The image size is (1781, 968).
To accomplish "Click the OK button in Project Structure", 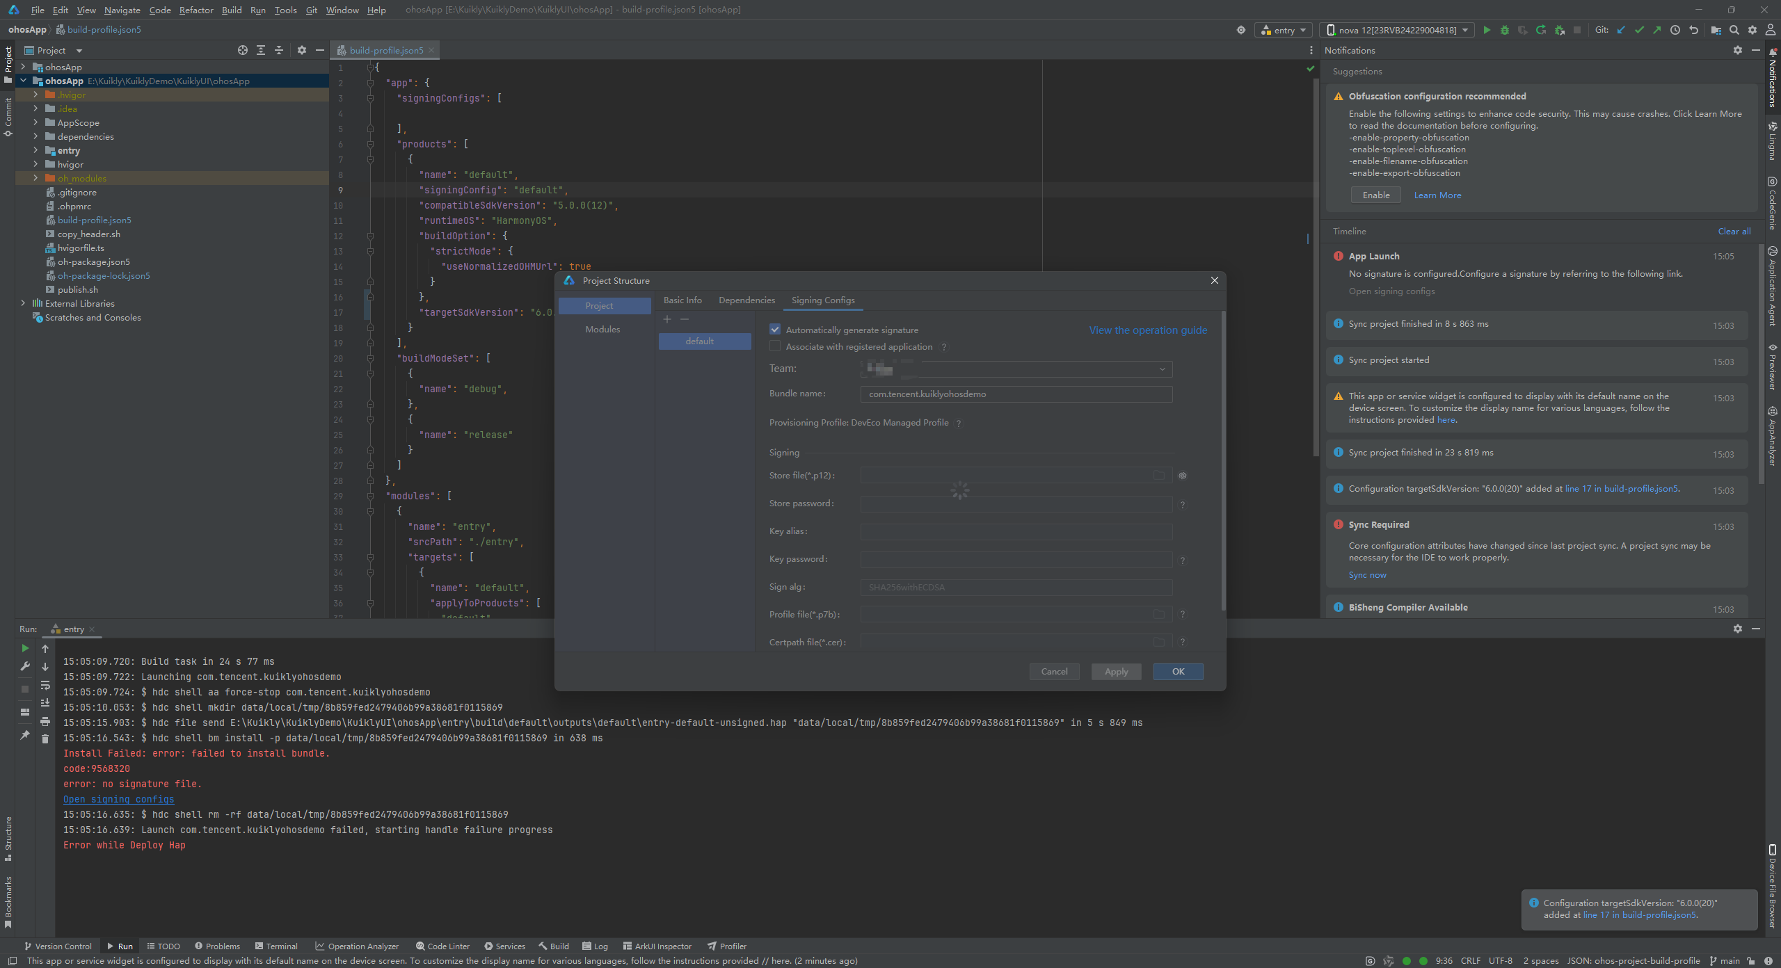I will click(x=1178, y=671).
